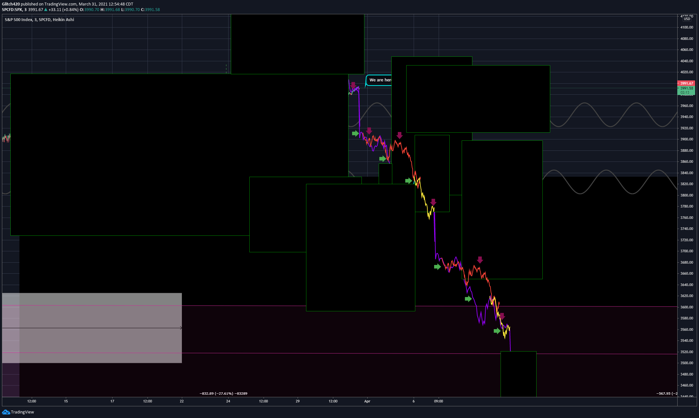Viewport: 699px width, 418px height.
Task: Click the 3460.00 price axis label
Action: pos(686,385)
